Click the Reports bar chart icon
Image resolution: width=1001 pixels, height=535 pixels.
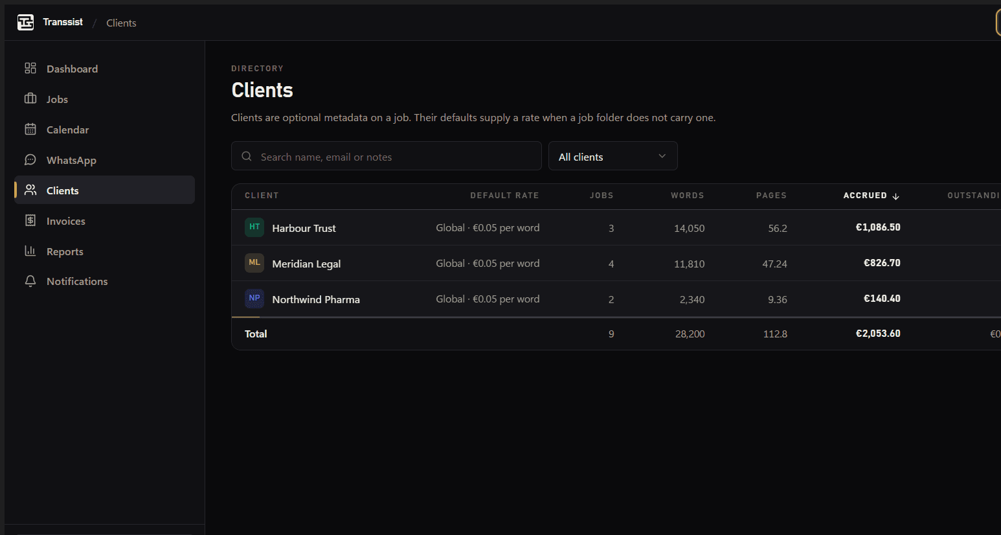pyautogui.click(x=30, y=251)
